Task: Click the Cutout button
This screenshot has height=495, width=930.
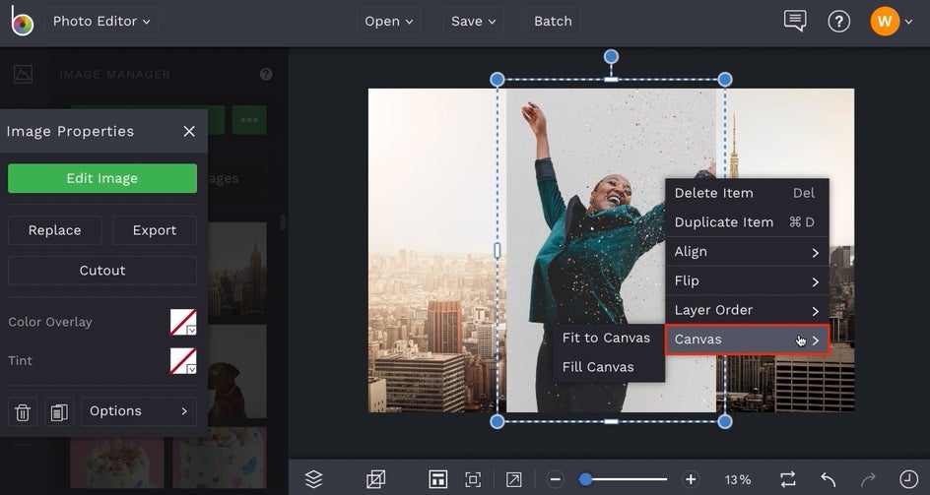Action: (x=102, y=271)
